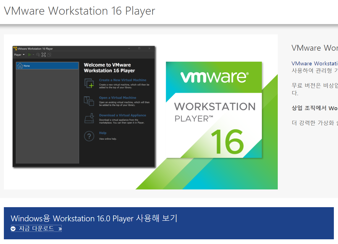The image size is (338, 244).
Task: Open the small arrow beside the play icon
Action: pos(33,55)
